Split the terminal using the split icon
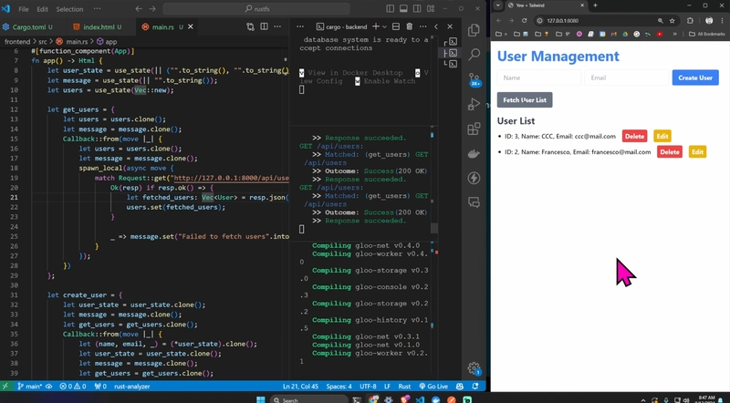 [396, 26]
